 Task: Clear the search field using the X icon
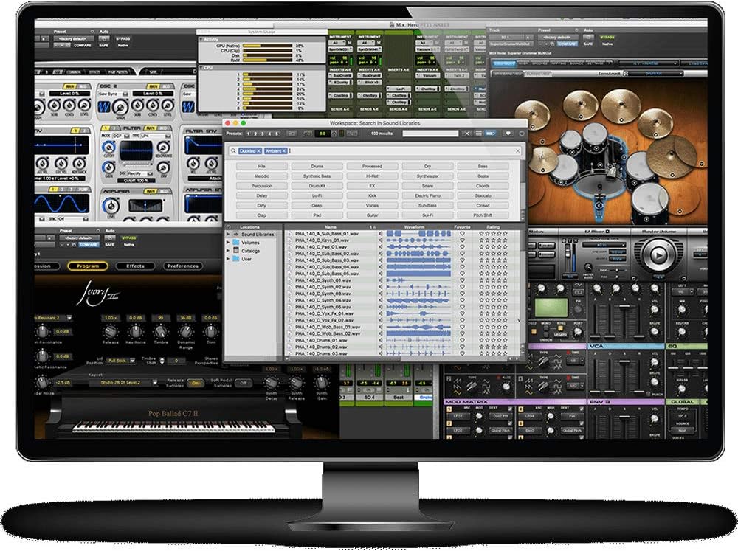[x=517, y=150]
